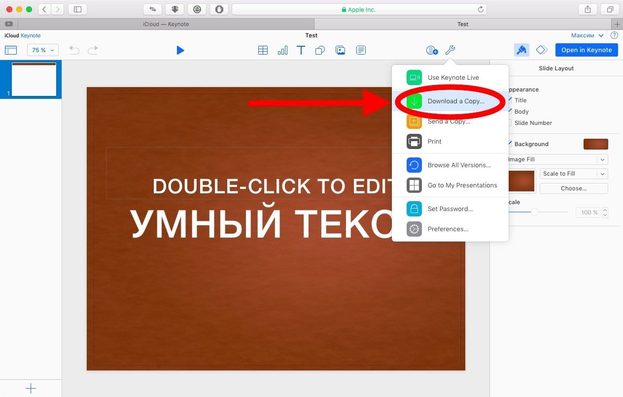
Task: Switch to the iCloud — Keynote tab
Action: pos(166,24)
